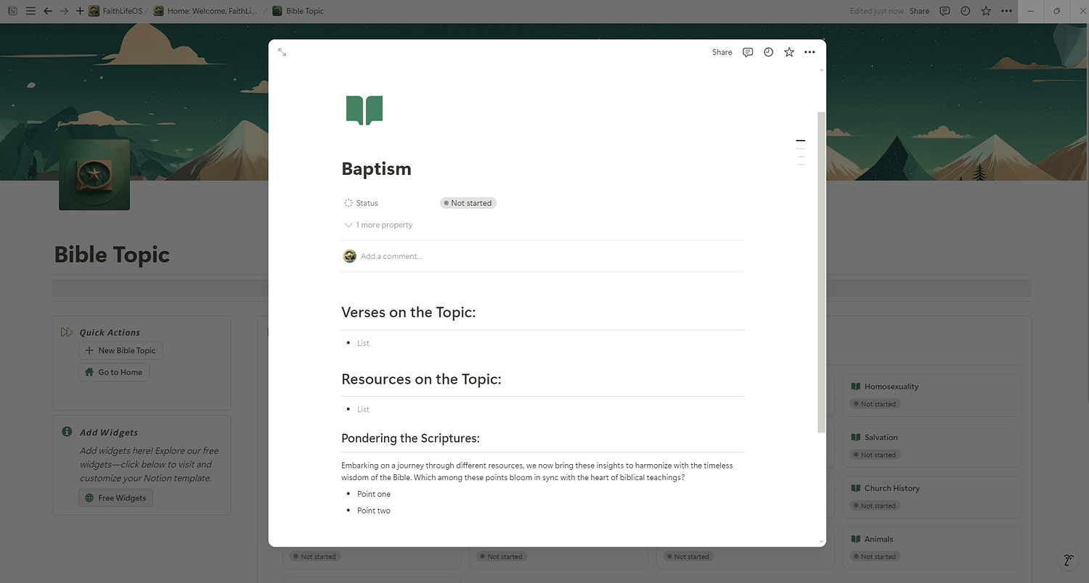View page history clock in Baptism modal
The image size is (1089, 583).
click(768, 52)
